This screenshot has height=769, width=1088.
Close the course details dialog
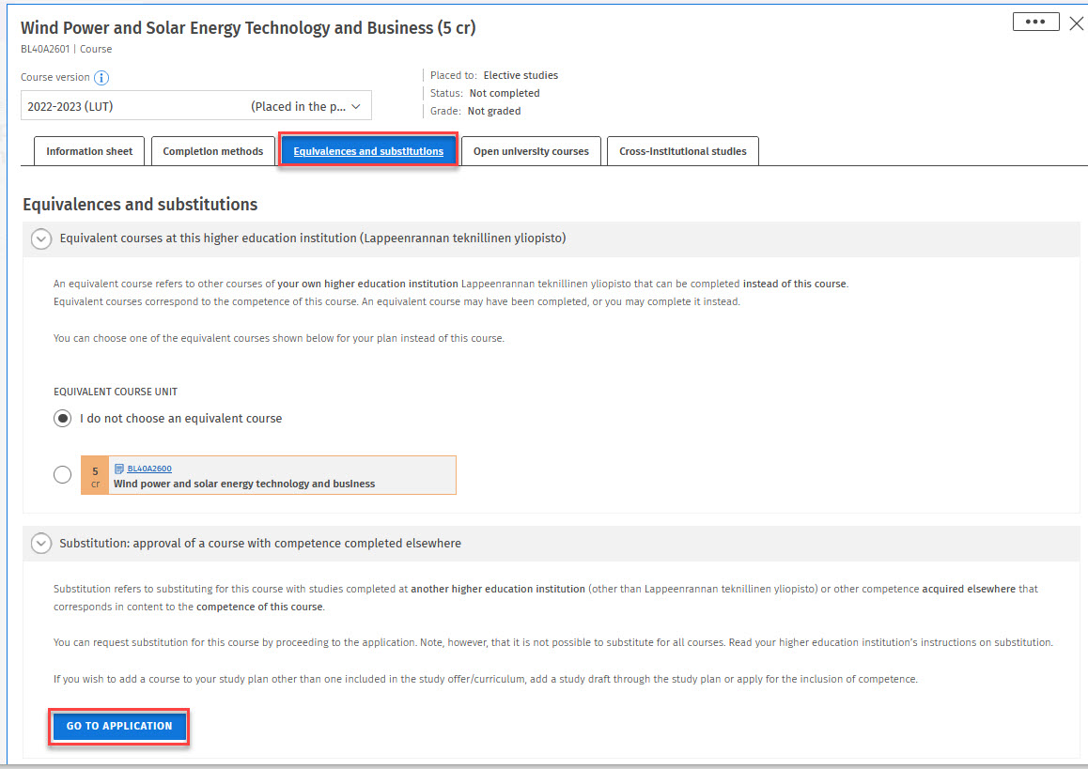pos(1077,23)
